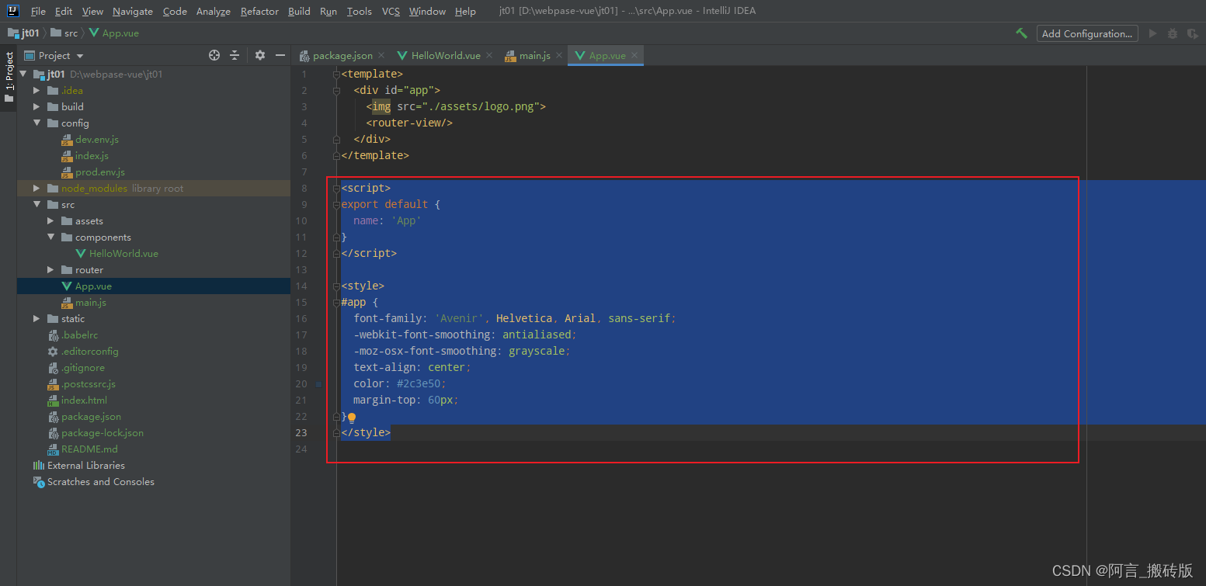The height and width of the screenshot is (586, 1206).
Task: Collapse the src folder arrow
Action: pos(36,204)
